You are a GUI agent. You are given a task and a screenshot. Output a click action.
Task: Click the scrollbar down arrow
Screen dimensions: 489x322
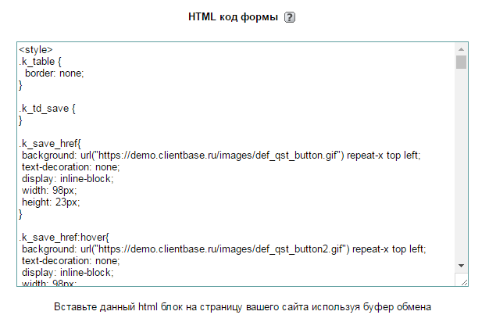tap(462, 265)
